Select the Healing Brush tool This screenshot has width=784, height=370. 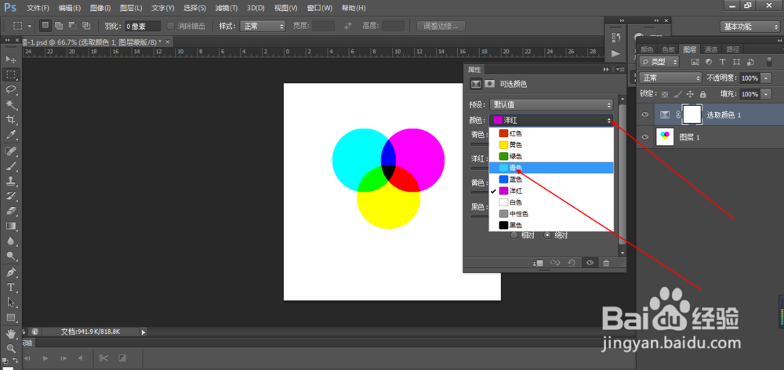click(x=10, y=151)
